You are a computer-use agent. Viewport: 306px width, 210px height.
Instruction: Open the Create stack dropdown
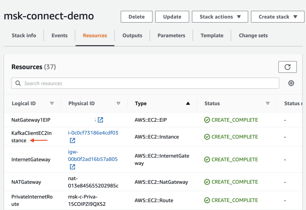(x=278, y=17)
